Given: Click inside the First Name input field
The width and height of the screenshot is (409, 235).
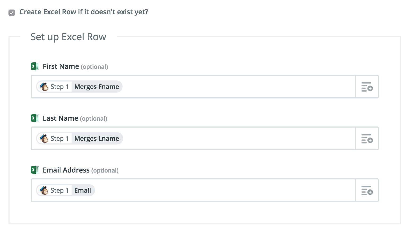Looking at the screenshot, I should tap(193, 87).
